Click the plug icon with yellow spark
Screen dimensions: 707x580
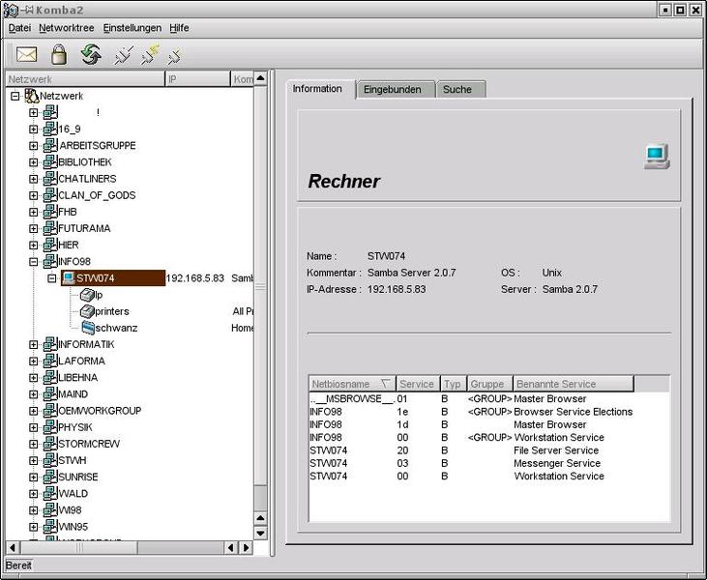tap(150, 54)
